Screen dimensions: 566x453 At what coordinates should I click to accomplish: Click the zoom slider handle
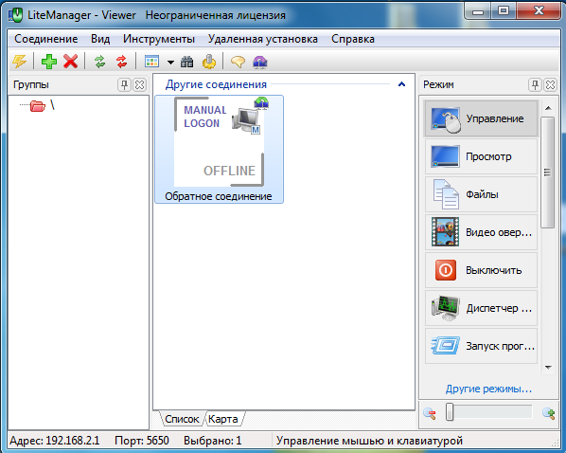click(450, 412)
